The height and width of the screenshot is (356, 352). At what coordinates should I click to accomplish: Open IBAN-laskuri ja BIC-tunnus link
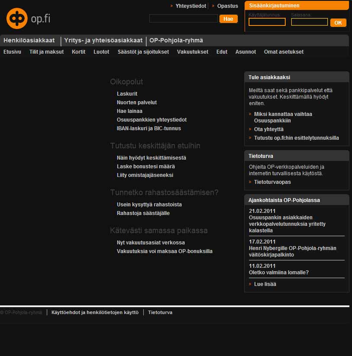click(x=149, y=128)
